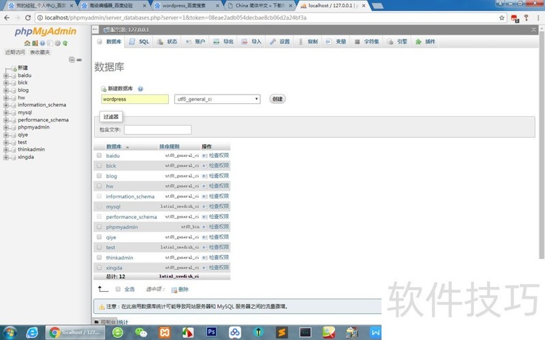Expand the thinkadmin node in sidebar tree

[x=6, y=150]
